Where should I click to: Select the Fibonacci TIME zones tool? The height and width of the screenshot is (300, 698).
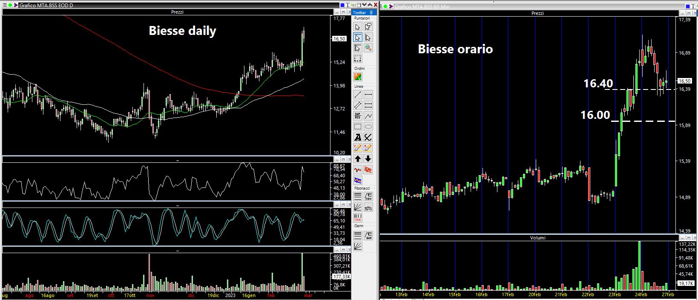pyautogui.click(x=358, y=218)
